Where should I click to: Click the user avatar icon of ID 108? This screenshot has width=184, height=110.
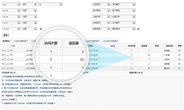pos(8,64)
